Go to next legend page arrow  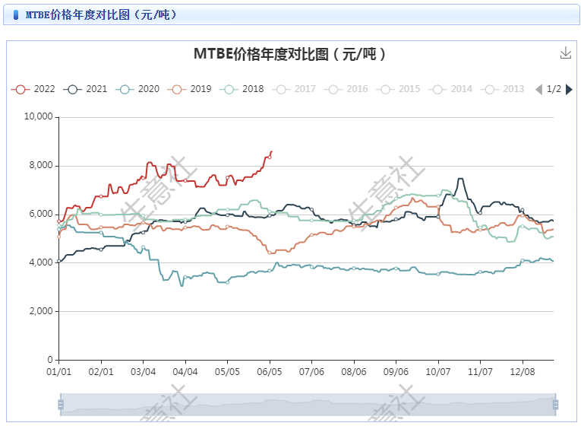[x=569, y=90]
